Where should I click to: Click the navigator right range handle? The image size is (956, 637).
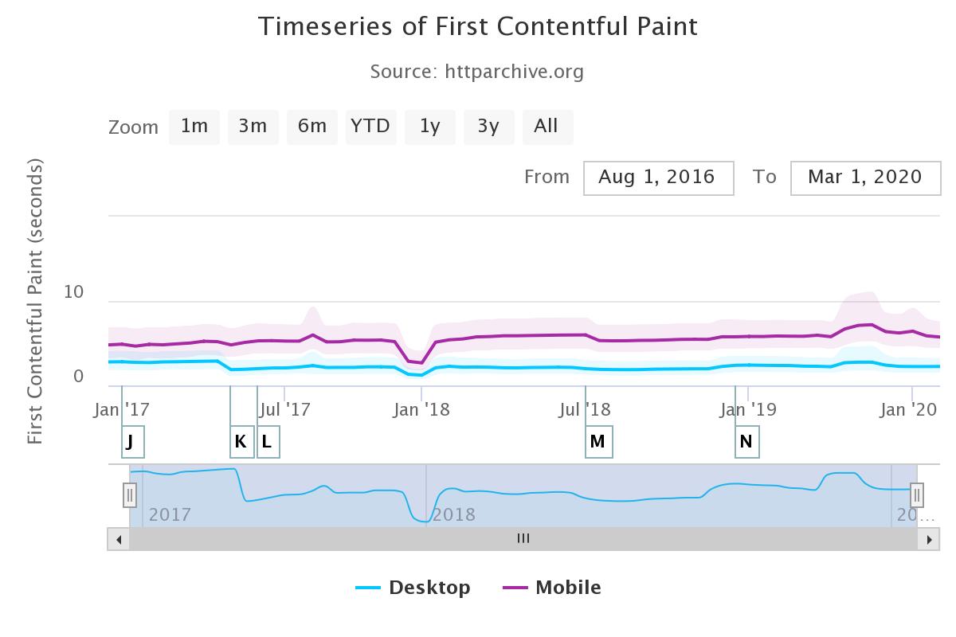917,495
